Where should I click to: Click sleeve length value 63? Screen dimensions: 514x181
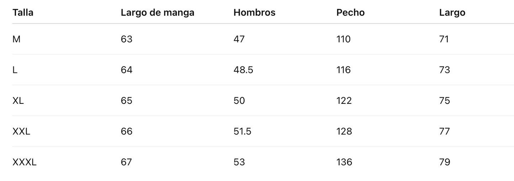pyautogui.click(x=126, y=39)
